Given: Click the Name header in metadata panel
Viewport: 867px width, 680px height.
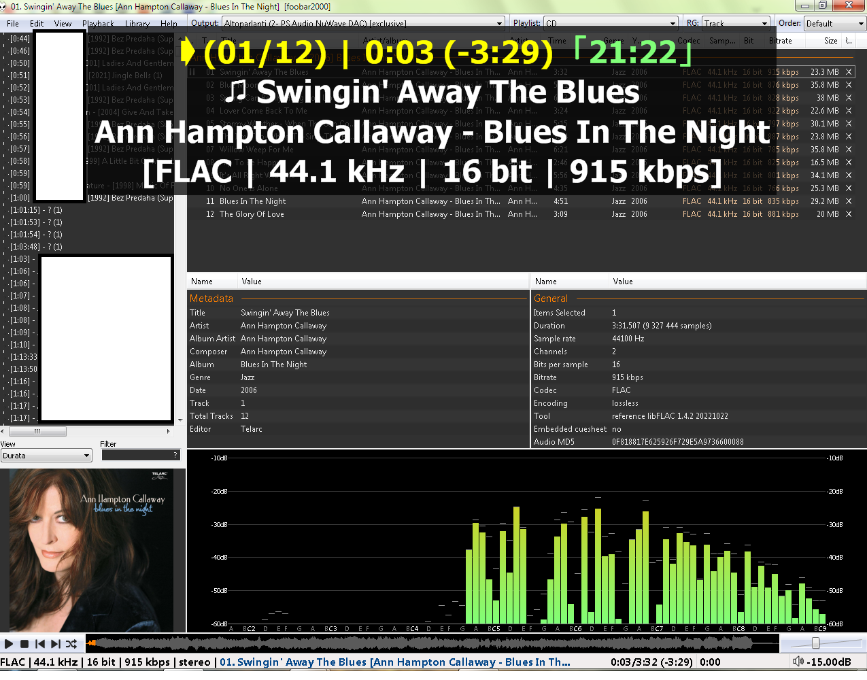Looking at the screenshot, I should tap(202, 282).
